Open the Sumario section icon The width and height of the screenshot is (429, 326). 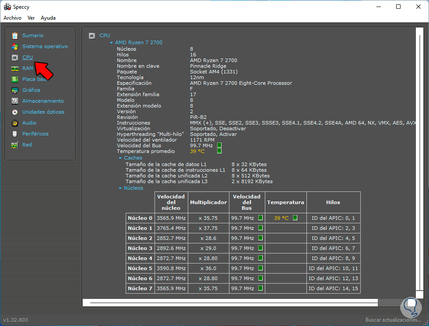tap(15, 35)
